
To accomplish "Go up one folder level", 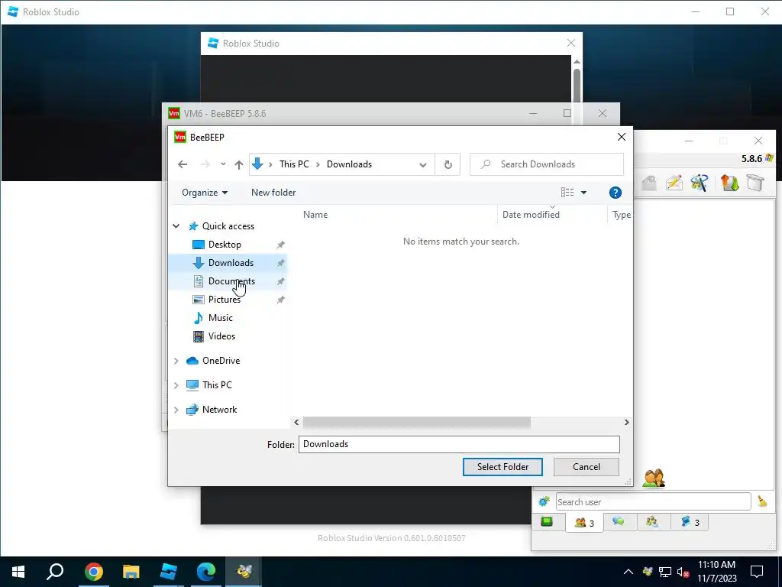I will [x=239, y=164].
